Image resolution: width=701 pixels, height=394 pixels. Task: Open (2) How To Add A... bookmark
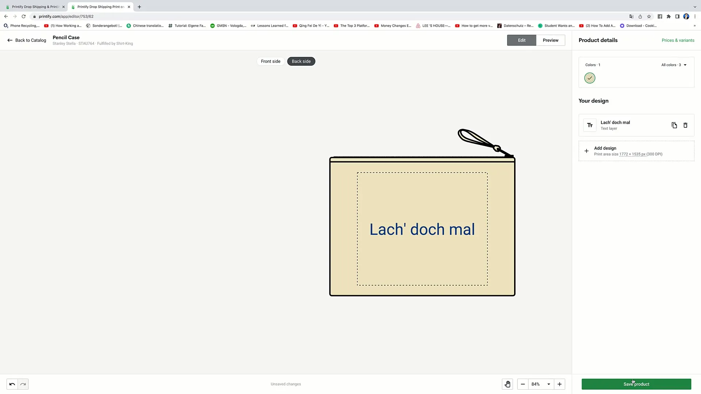tap(597, 26)
